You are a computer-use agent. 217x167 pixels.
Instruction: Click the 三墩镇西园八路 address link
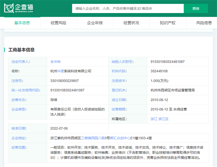pos(93,138)
